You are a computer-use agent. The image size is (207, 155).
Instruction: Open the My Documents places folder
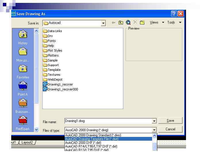(23, 55)
